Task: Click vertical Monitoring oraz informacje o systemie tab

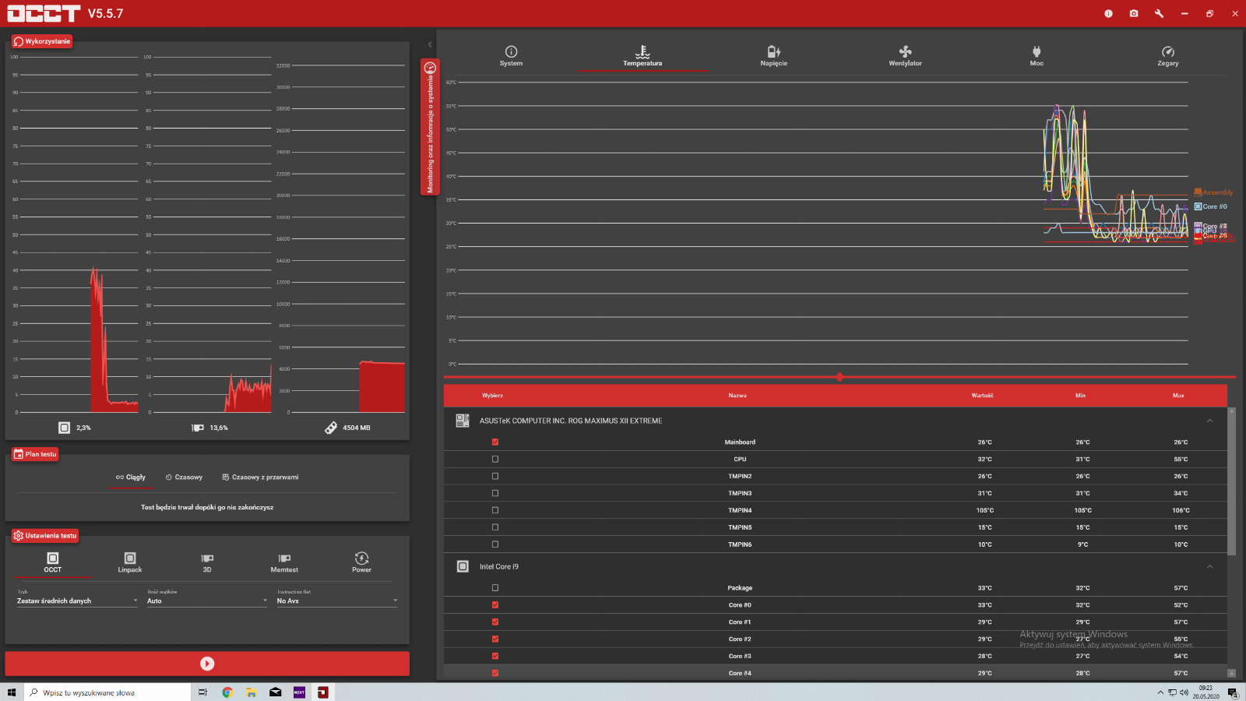Action: click(x=430, y=127)
